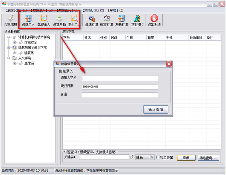This screenshot has width=226, height=175.
Task: Collapse the 计算机科学与技术学院 tree node
Action: point(9,37)
